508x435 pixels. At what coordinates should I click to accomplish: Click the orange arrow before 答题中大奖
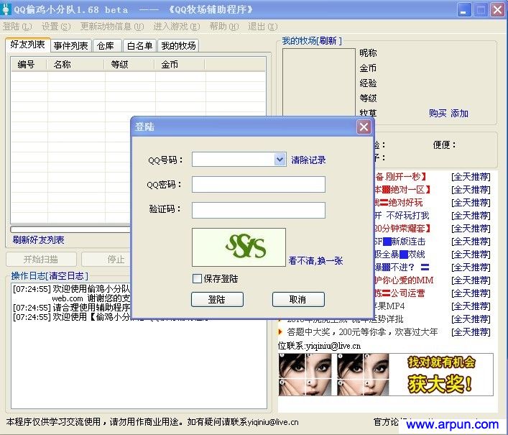pos(280,331)
